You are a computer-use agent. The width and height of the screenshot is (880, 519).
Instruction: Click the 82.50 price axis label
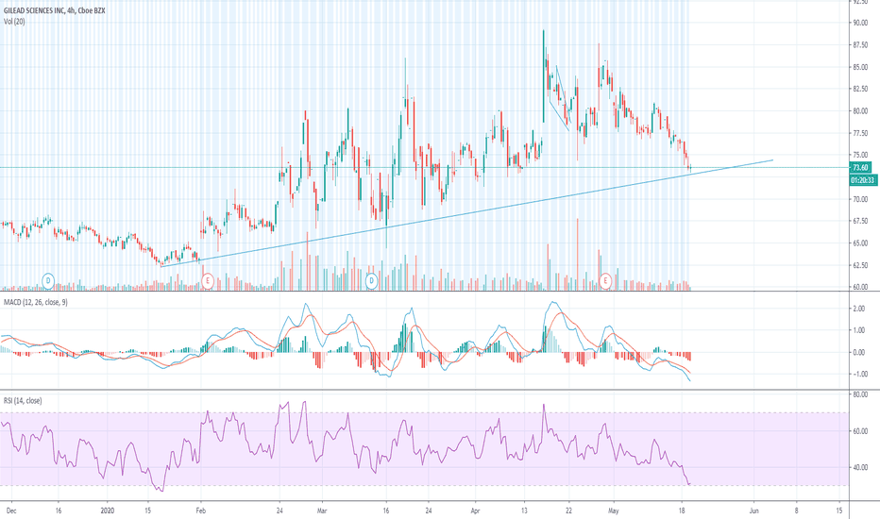click(860, 90)
